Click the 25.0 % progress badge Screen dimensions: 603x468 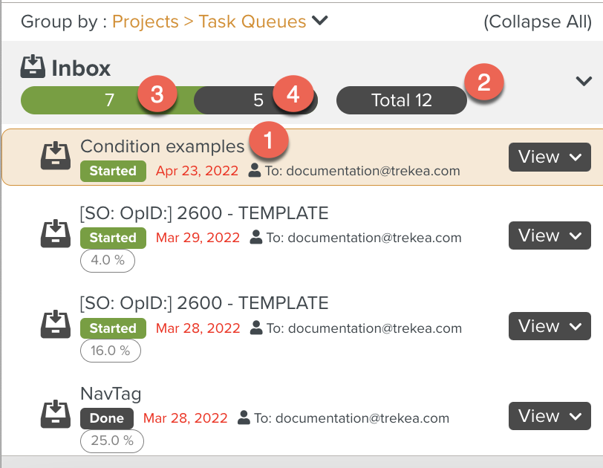tap(111, 441)
